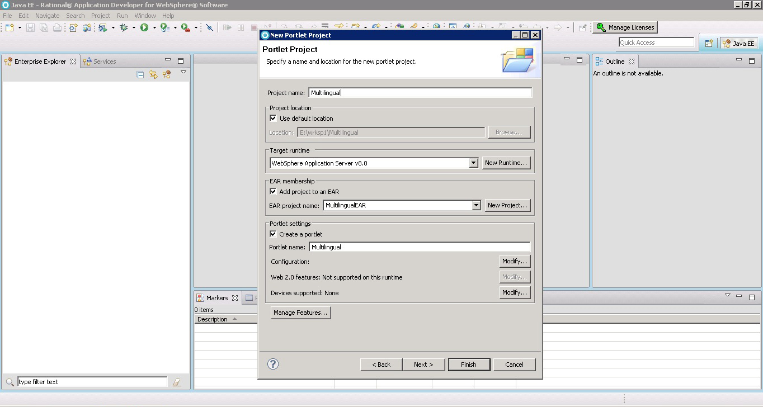Open the Enterprise Explorer view menu triangle
The image size is (763, 407).
click(183, 73)
